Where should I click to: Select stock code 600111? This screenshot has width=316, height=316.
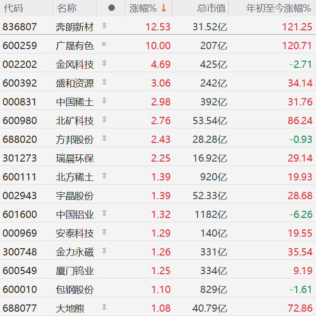(x=20, y=177)
